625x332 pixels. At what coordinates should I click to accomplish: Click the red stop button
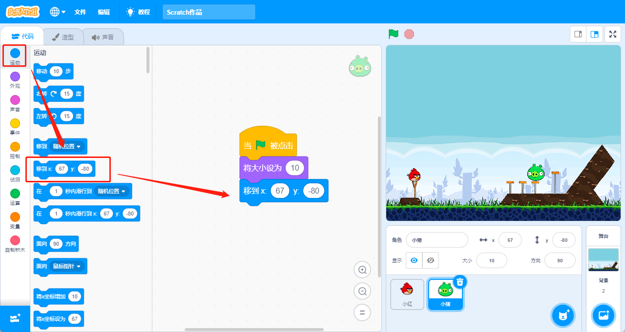pos(409,34)
